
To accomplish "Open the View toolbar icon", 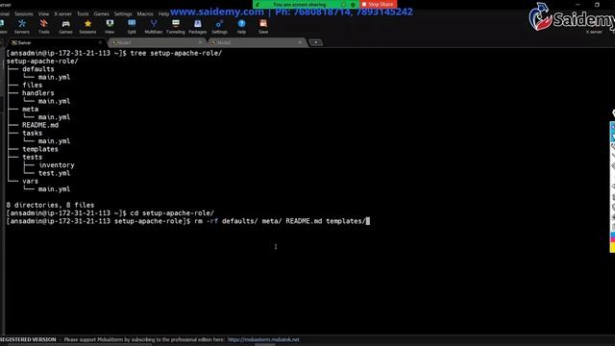I will click(x=110, y=26).
